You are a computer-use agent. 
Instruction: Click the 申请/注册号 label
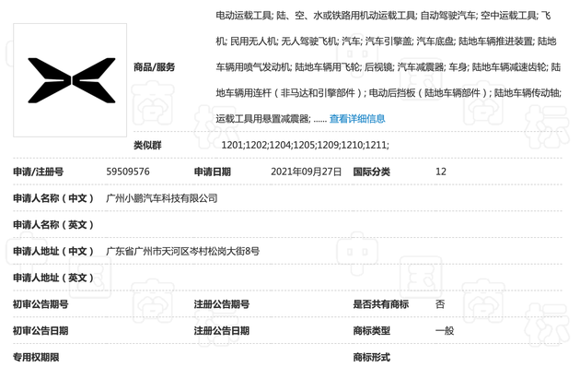[38, 172]
